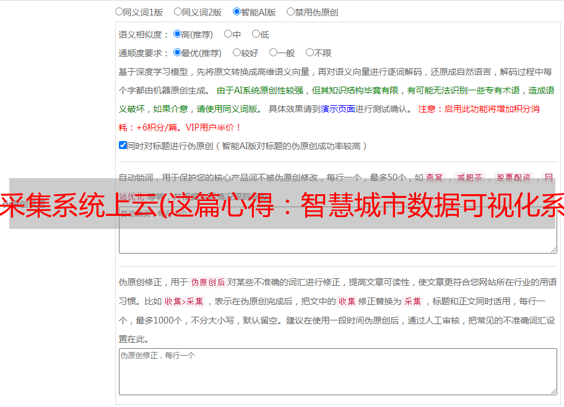The width and height of the screenshot is (564, 407).
Task: Click the 燕窝 example keyword
Action: [x=434, y=178]
